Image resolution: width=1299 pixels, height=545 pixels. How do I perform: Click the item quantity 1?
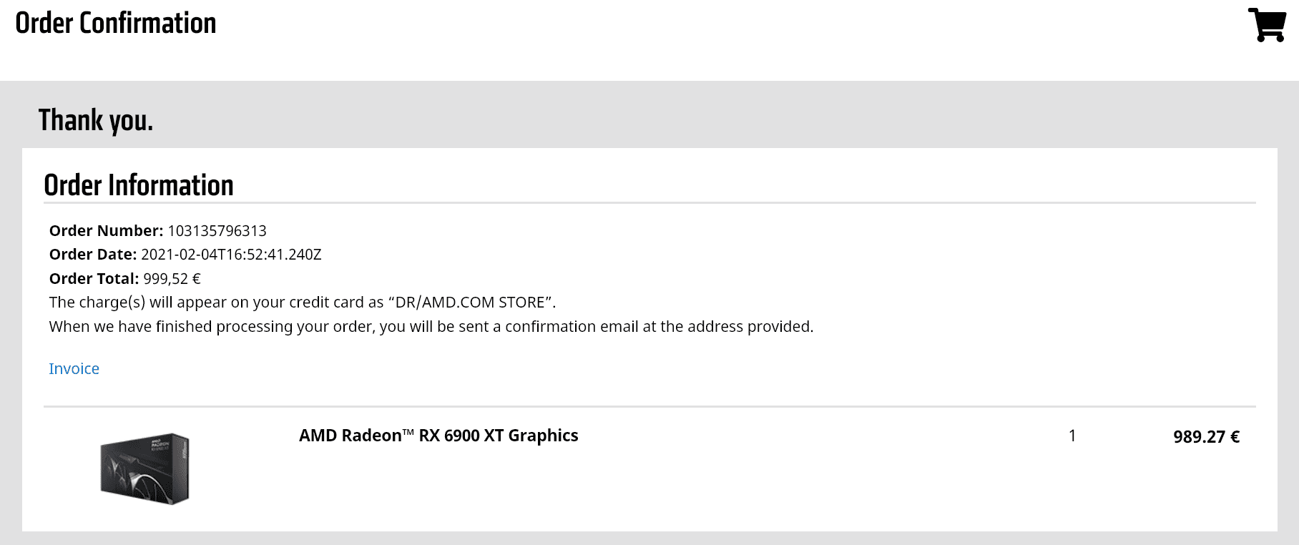tap(1072, 436)
